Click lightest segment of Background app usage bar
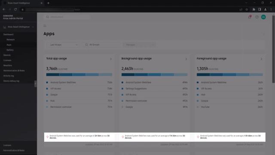This screenshot has height=155, width=275. click(181, 74)
